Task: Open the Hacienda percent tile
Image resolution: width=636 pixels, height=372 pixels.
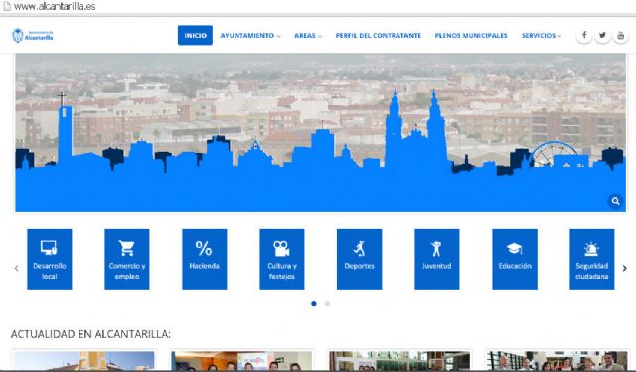Action: [x=205, y=260]
